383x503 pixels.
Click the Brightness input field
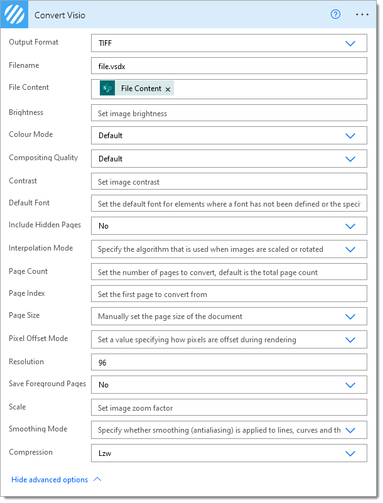coord(229,113)
